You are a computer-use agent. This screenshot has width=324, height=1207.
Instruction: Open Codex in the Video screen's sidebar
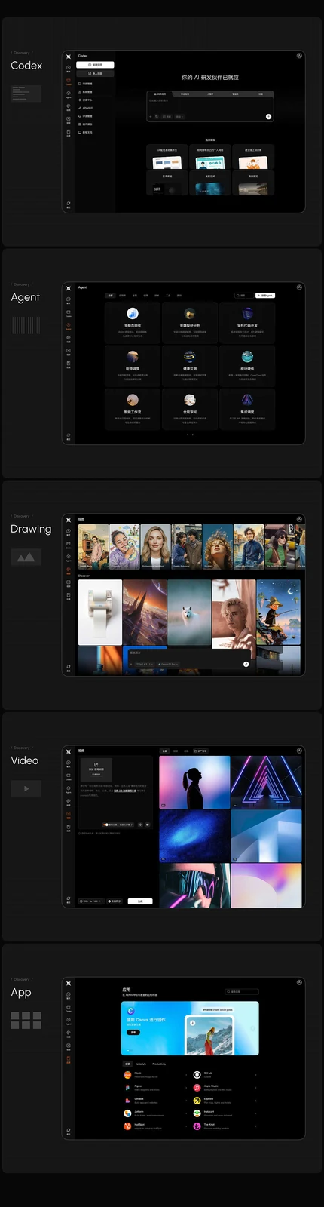(69, 775)
